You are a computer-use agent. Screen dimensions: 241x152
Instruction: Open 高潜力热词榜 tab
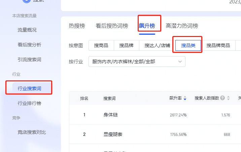coord(182,26)
